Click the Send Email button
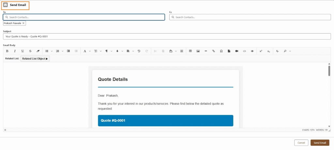334x150 pixels. pos(320,143)
